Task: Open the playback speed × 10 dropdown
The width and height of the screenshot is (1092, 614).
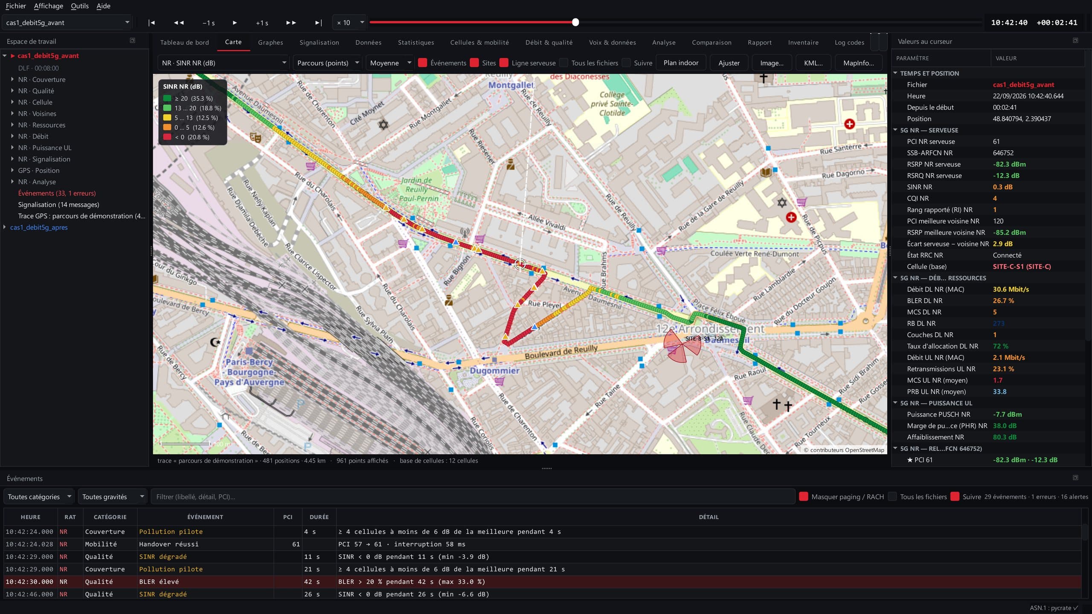Action: point(349,23)
